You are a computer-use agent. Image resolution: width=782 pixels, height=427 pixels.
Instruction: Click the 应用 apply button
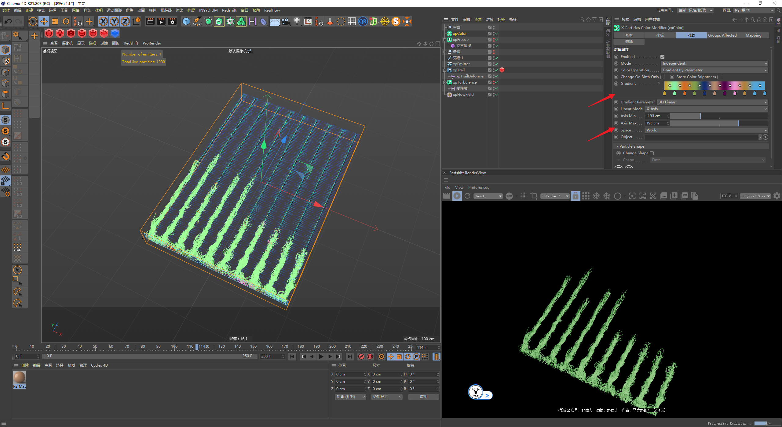coord(423,397)
